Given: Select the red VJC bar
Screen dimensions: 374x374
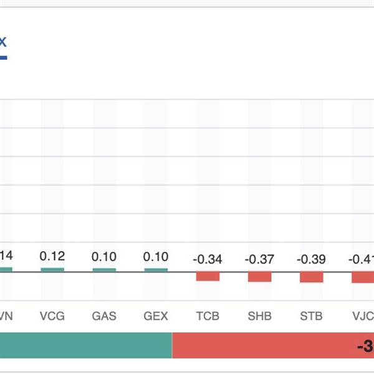Looking at the screenshot, I should (x=363, y=277).
